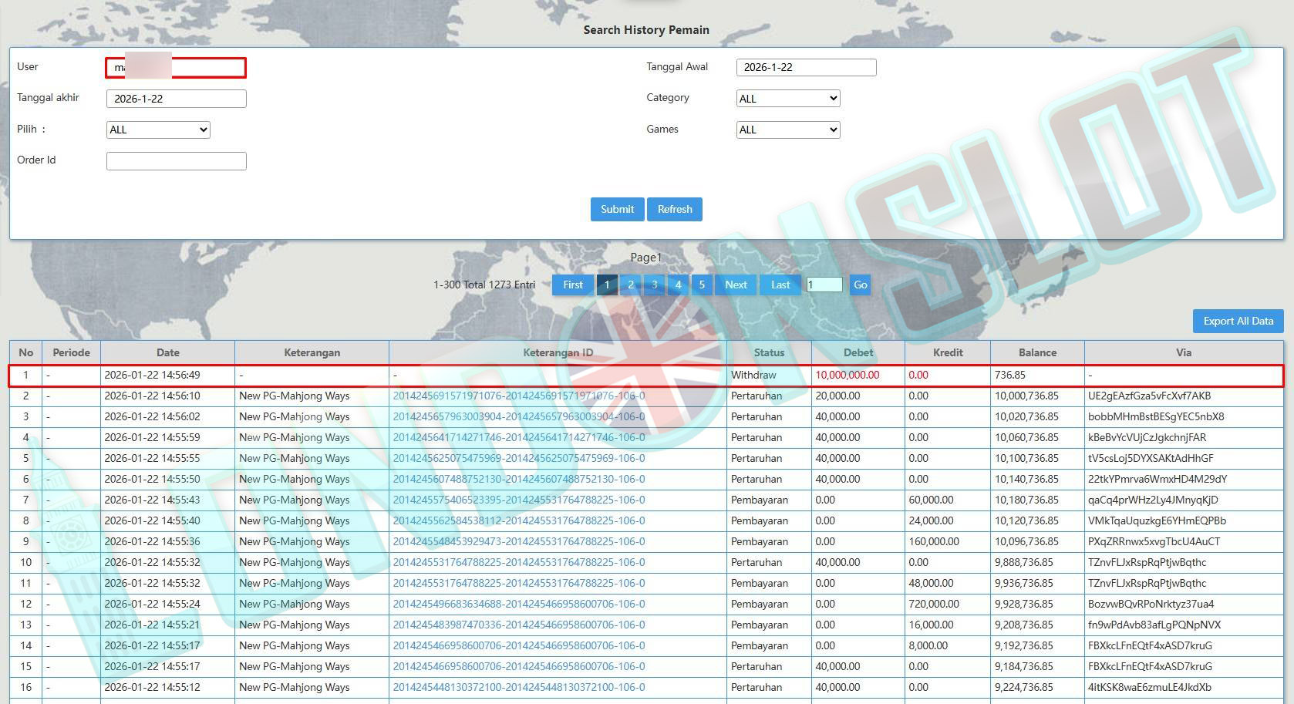Image resolution: width=1294 pixels, height=704 pixels.
Task: Click the Submit button
Action: [617, 209]
